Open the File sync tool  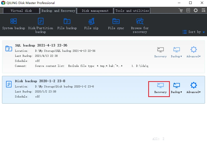tap(116, 24)
